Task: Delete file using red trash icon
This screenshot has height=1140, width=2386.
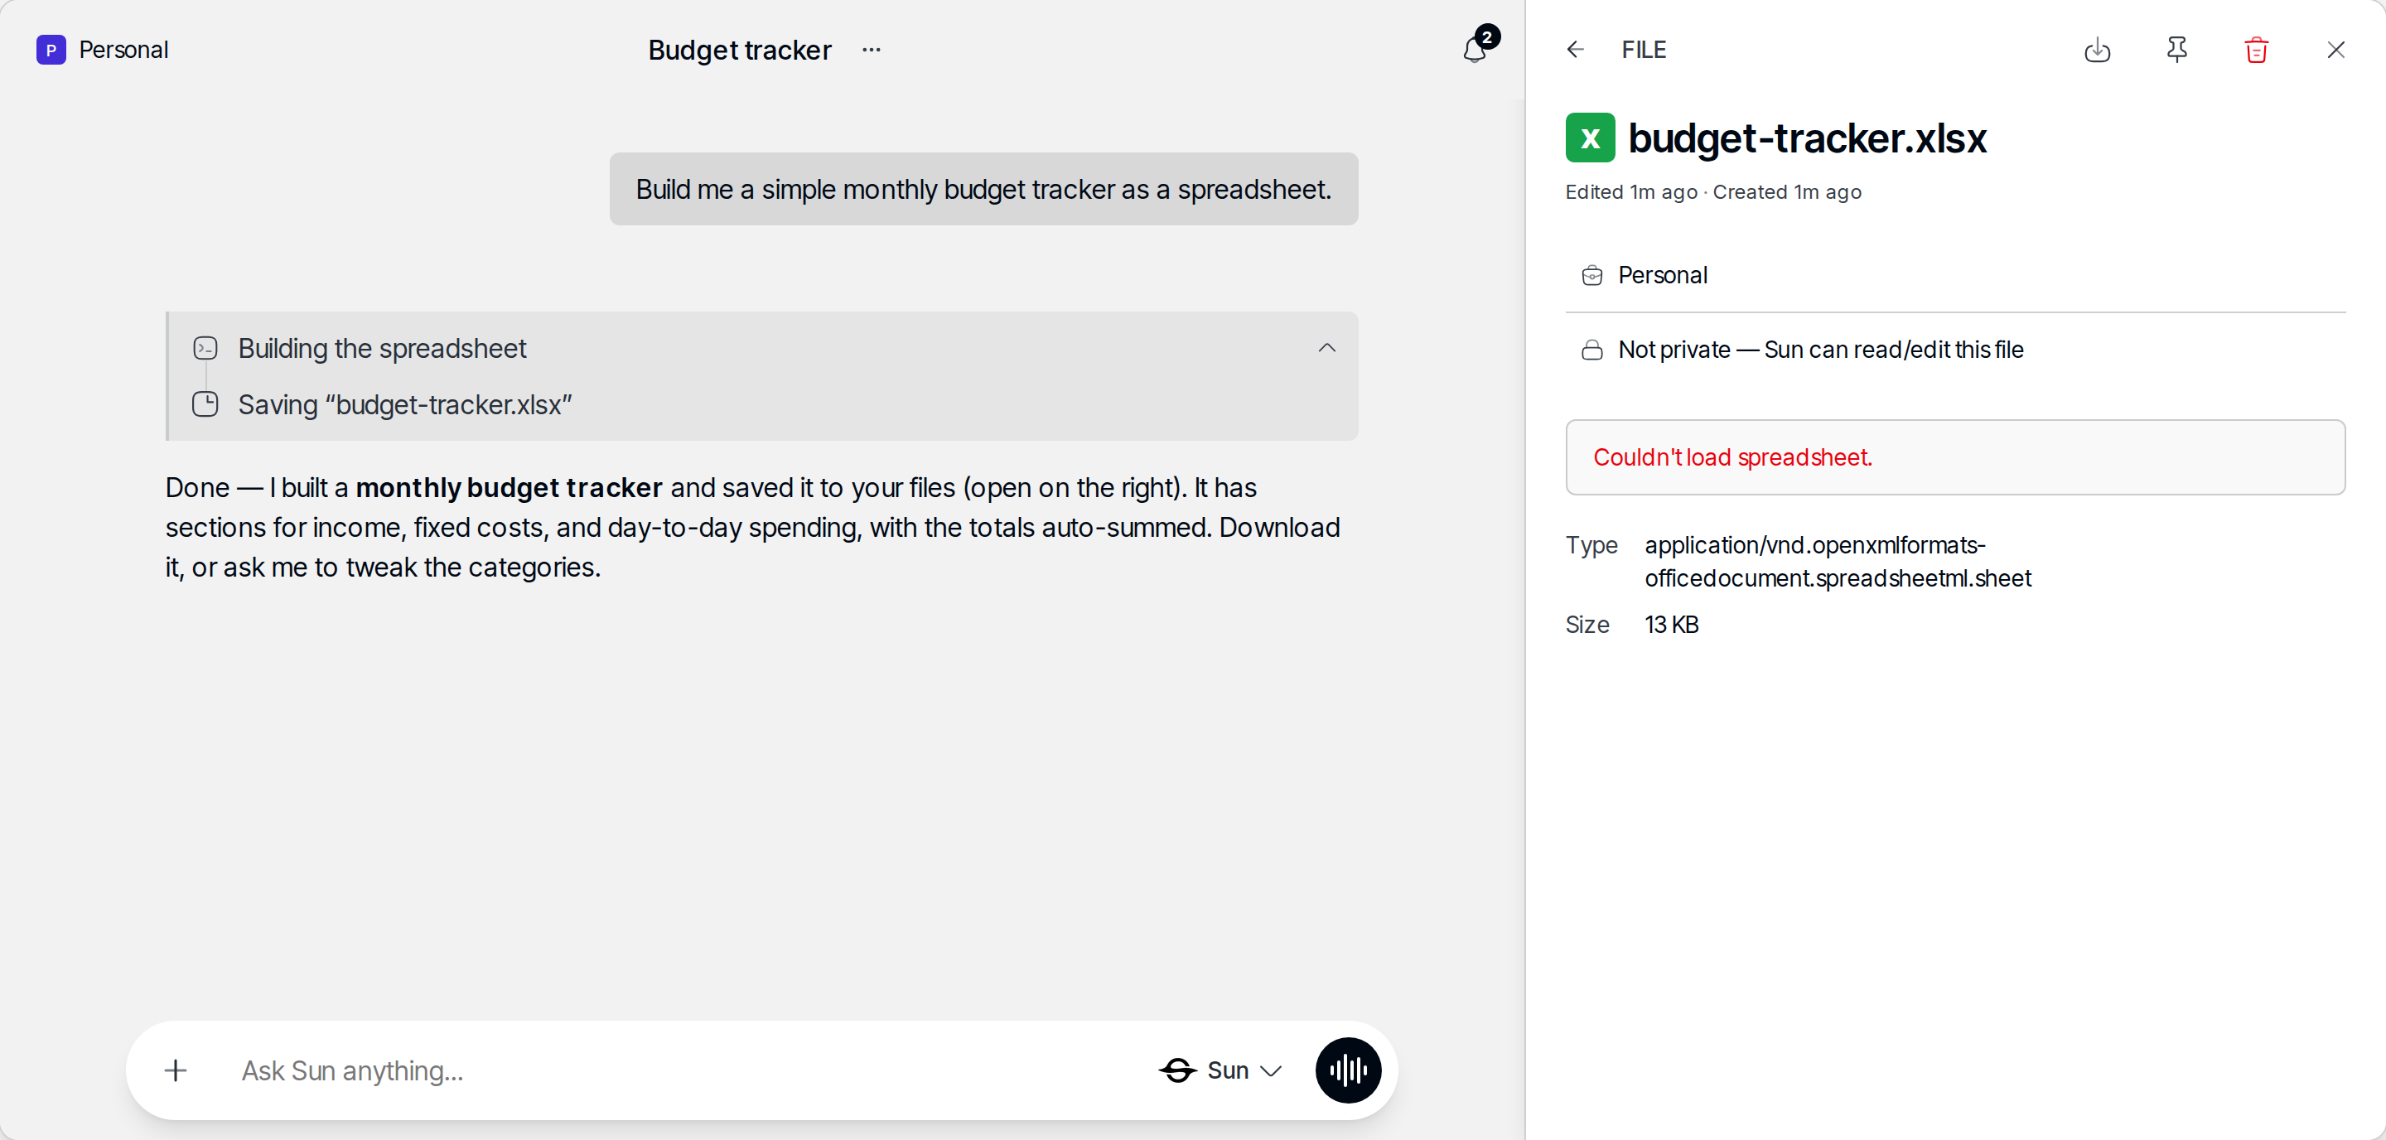Action: (x=2256, y=50)
